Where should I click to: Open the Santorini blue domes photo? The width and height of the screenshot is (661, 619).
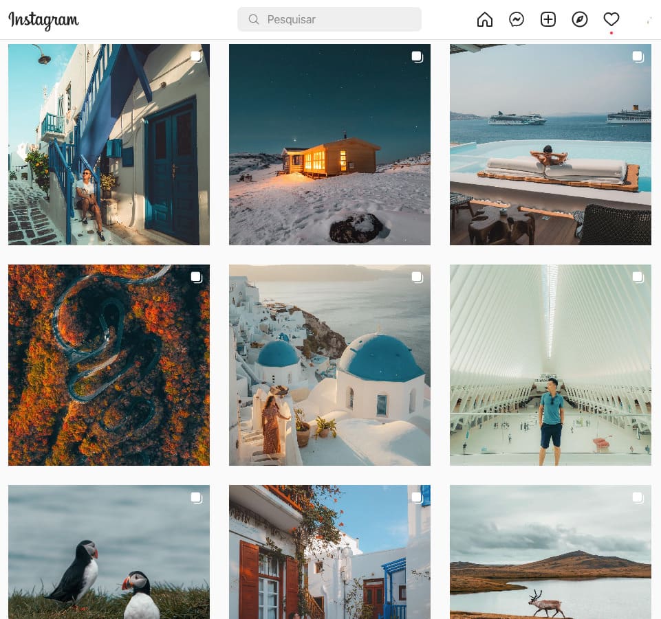(x=329, y=365)
